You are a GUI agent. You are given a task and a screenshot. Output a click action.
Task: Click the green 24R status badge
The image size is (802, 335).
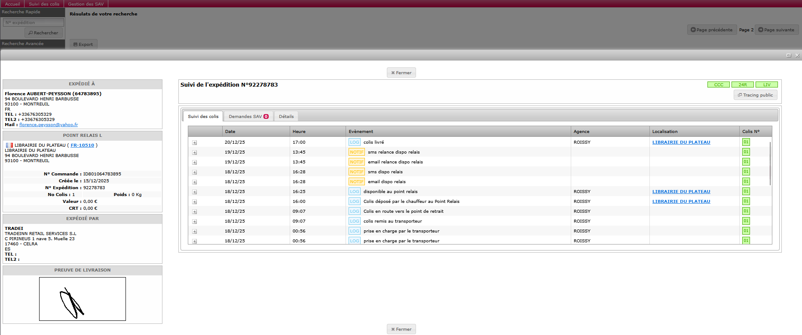[742, 85]
